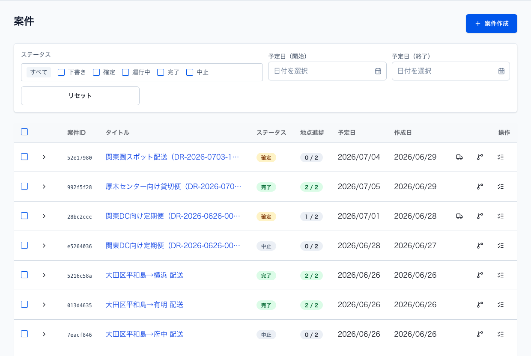
Task: Open 関東DC向け定期便 link for case e5264036
Action: (x=173, y=246)
